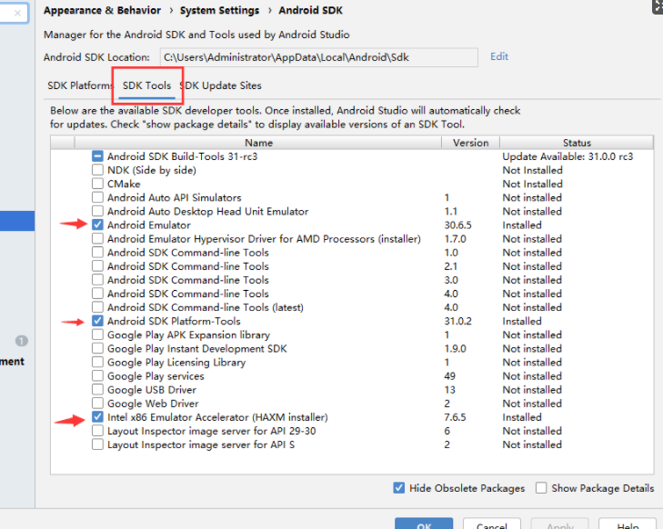Click the Appearance & Behavior breadcrumb

(x=103, y=10)
